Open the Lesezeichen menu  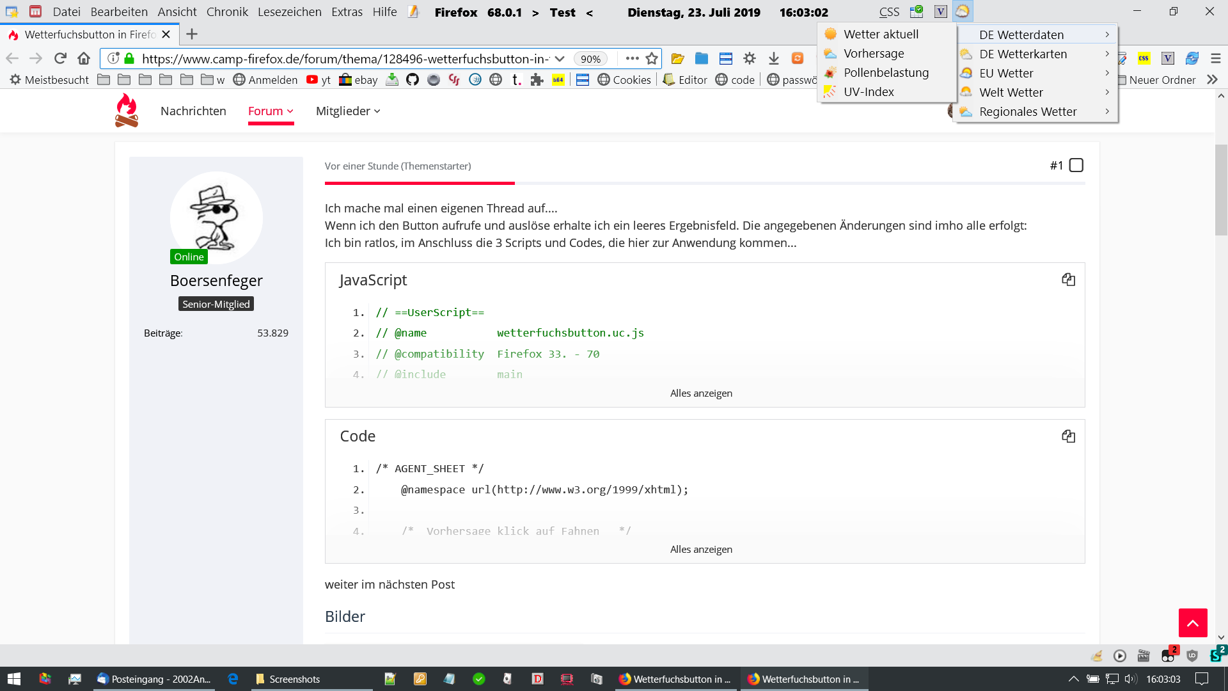pyautogui.click(x=289, y=12)
